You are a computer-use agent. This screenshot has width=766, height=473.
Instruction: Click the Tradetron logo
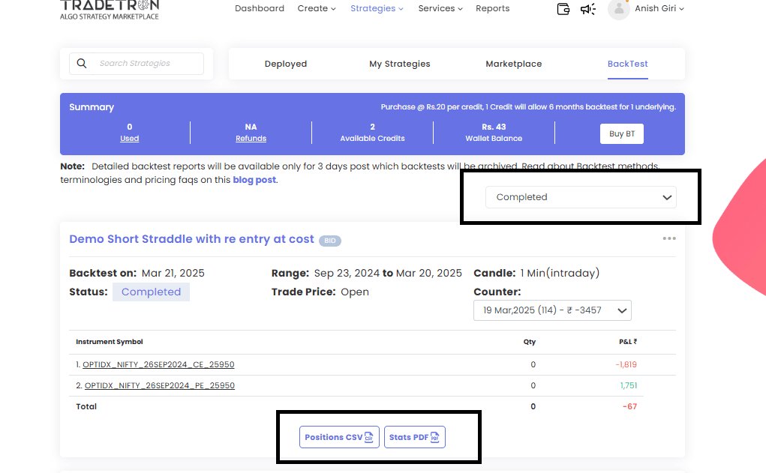point(110,7)
